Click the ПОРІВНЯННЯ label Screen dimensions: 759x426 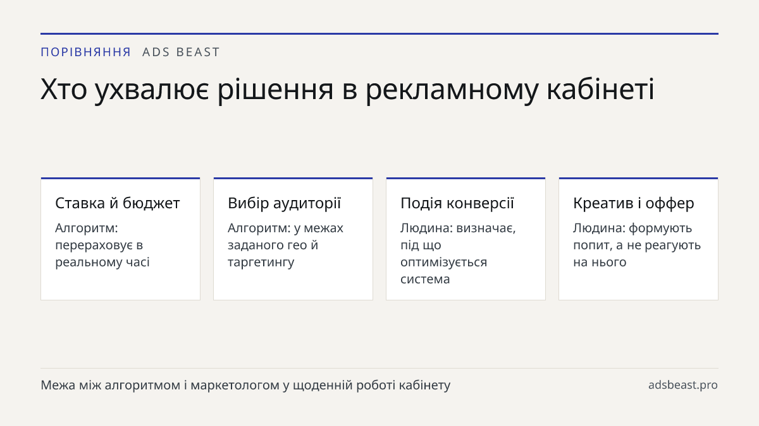tap(86, 52)
